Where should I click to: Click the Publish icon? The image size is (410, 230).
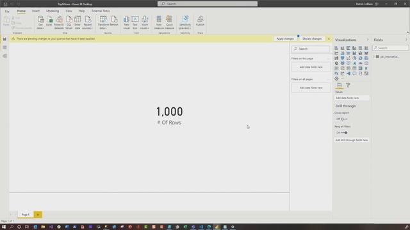coord(201,21)
